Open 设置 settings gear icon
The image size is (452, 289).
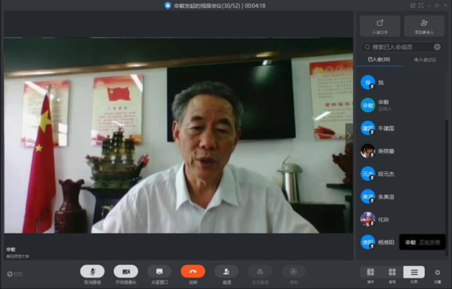coord(438,272)
